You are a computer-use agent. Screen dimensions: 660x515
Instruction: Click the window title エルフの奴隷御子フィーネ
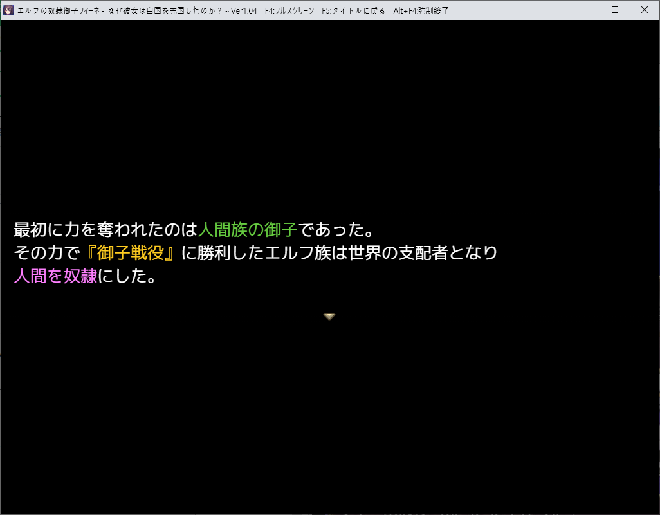pyautogui.click(x=58, y=10)
